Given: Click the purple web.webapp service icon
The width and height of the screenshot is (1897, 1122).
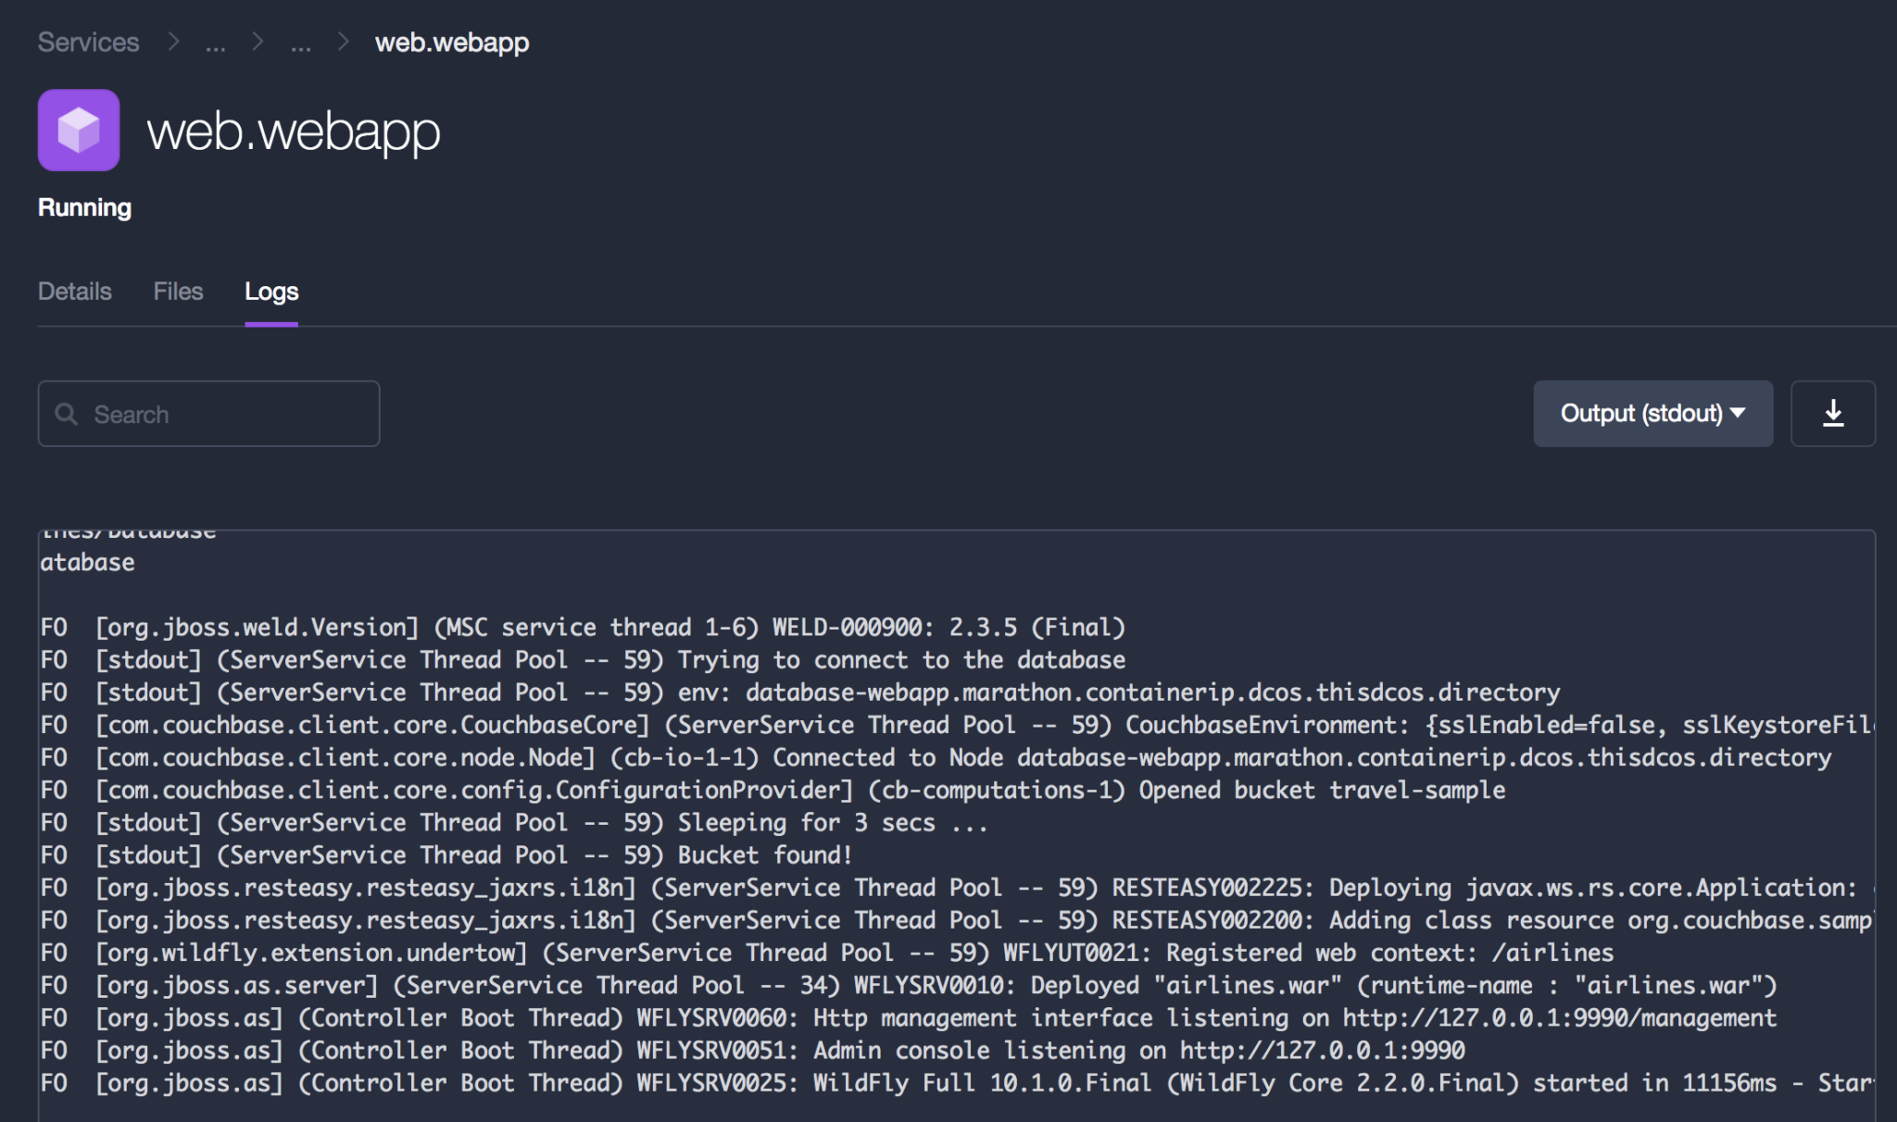Looking at the screenshot, I should pyautogui.click(x=78, y=130).
